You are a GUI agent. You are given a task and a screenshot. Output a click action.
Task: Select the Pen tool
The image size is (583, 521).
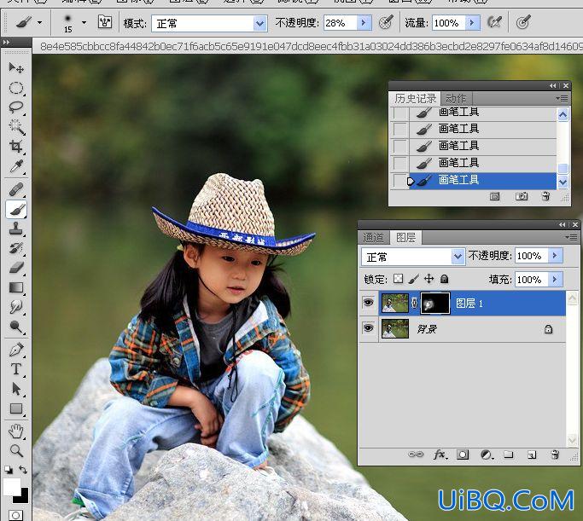[x=16, y=350]
